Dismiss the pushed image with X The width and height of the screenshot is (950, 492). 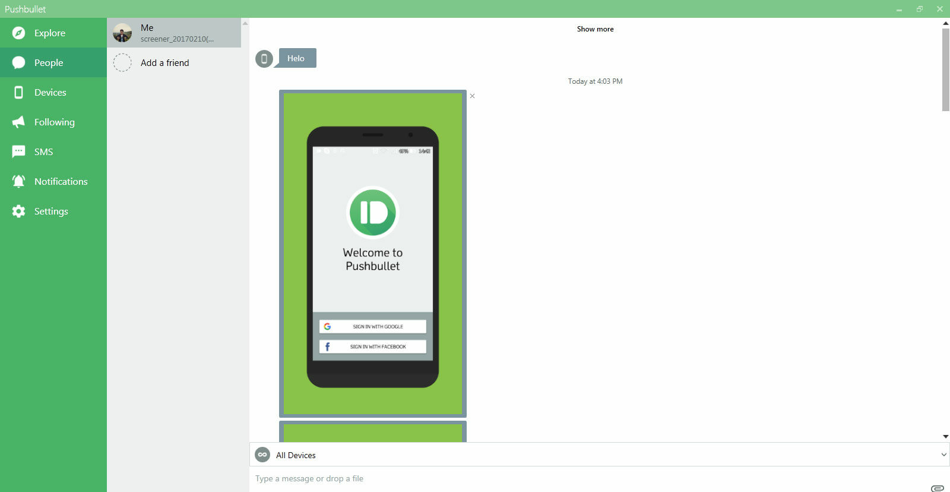click(x=472, y=96)
